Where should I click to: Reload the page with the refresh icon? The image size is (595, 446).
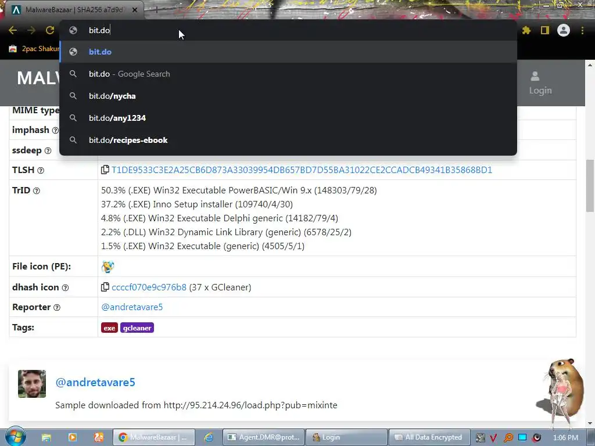[x=50, y=30]
